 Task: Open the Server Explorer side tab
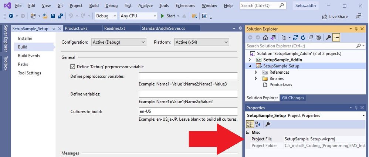point(6,38)
